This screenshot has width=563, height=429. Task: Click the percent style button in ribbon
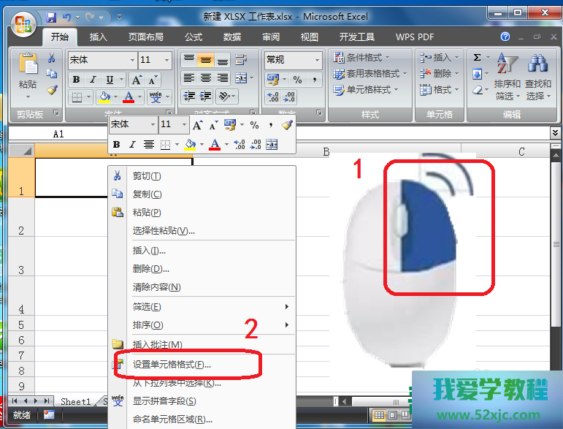click(297, 79)
